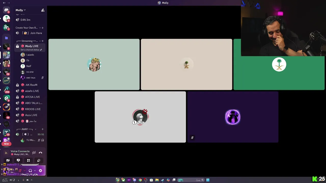
Task: Add channel to the AWAY category
Action: [43, 129]
